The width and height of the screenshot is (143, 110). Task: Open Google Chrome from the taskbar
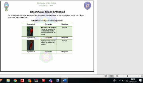[x=15, y=81]
